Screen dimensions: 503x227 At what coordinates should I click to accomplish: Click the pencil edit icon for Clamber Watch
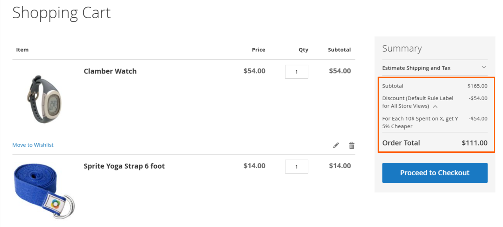tap(336, 145)
